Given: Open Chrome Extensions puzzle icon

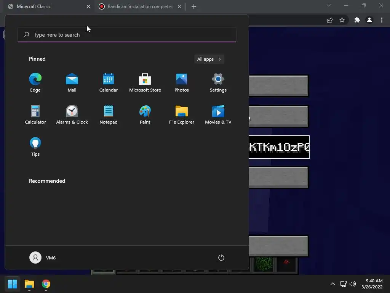Looking at the screenshot, I should click(357, 20).
